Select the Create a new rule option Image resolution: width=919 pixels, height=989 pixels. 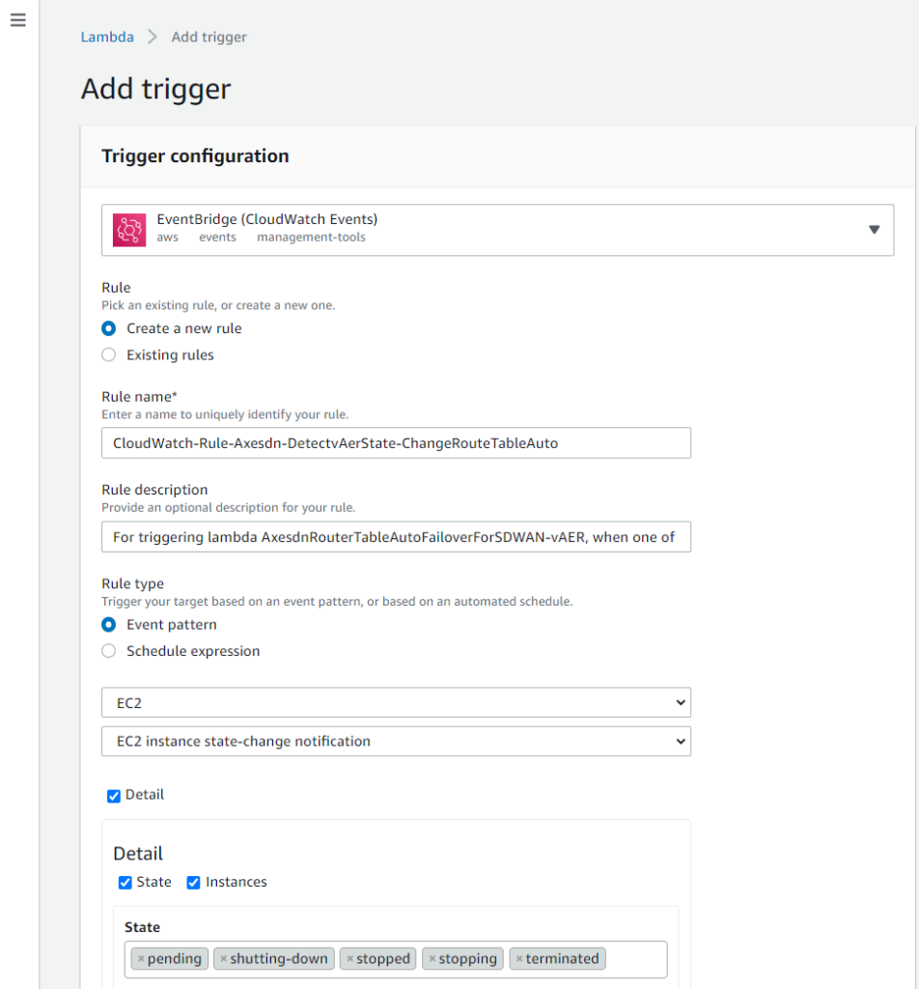tap(109, 328)
